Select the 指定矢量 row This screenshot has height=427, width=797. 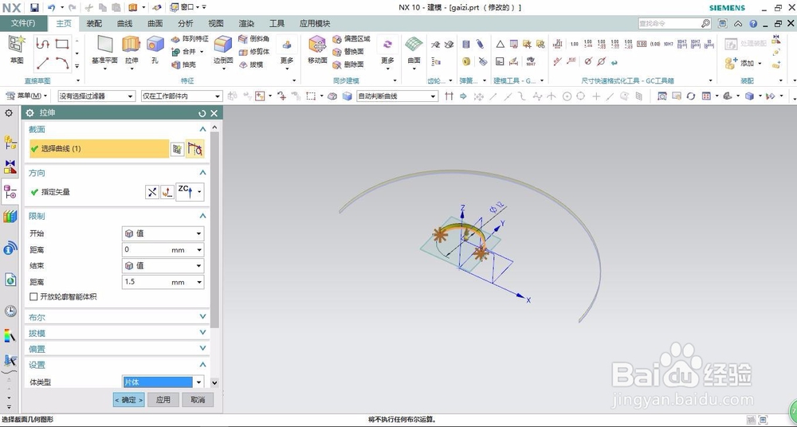click(x=86, y=192)
